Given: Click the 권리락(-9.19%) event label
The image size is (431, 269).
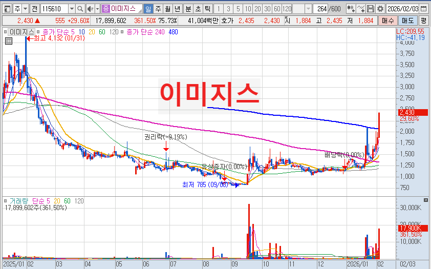Looking at the screenshot, I should click(x=166, y=137).
